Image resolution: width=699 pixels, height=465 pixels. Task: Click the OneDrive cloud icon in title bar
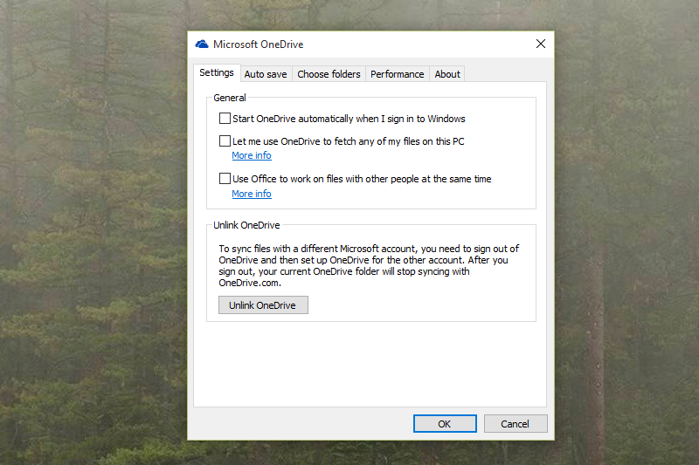[202, 44]
